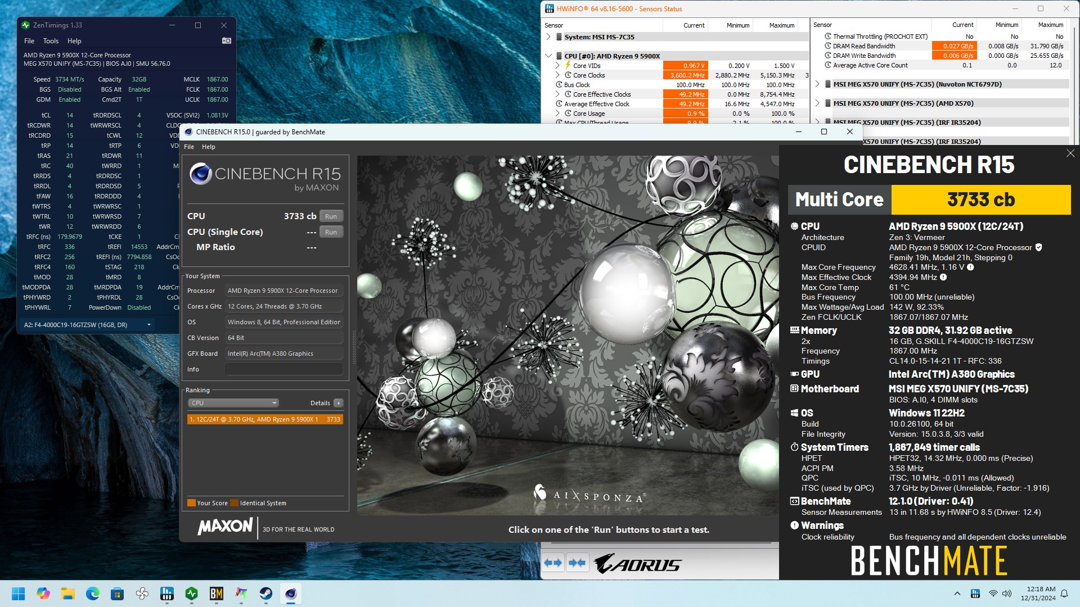Screen dimensions: 1080x607
Task: Click the BenchMate section icon
Action: pyautogui.click(x=794, y=501)
